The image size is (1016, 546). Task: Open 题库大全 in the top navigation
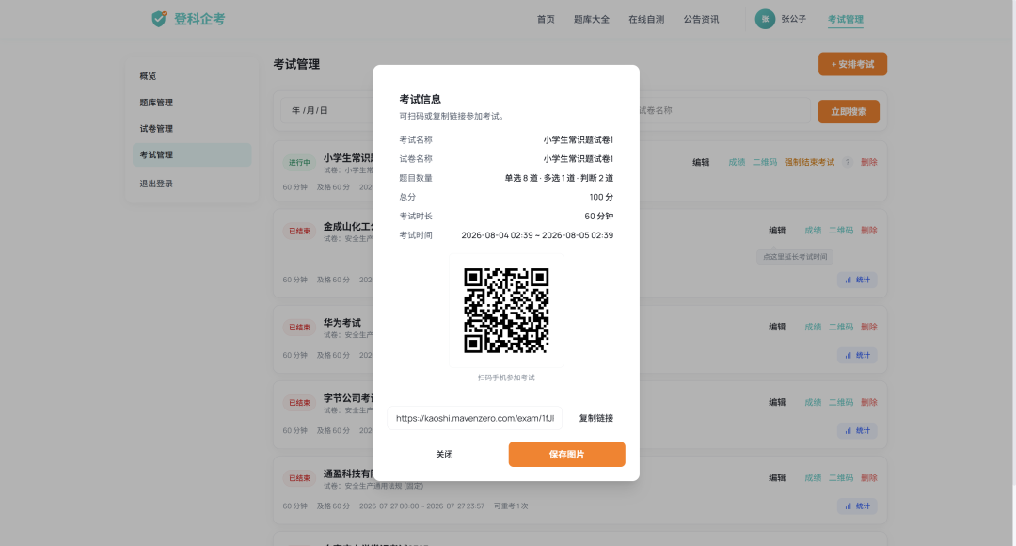592,20
